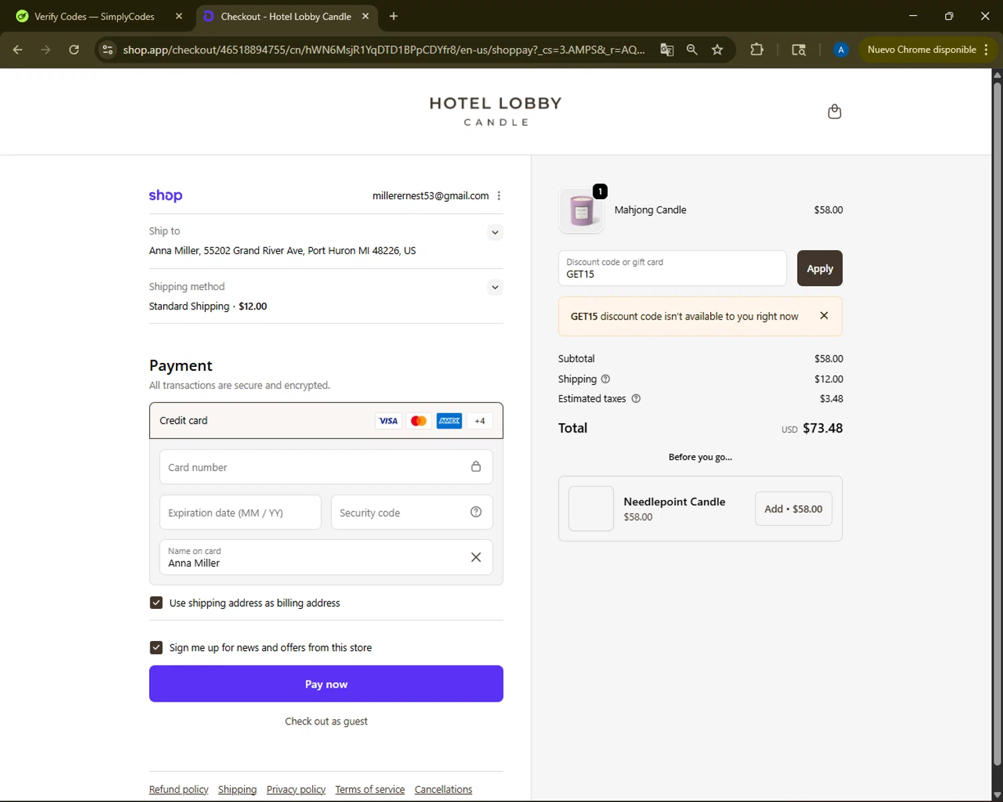Click Nuevo Chrome disponible update button
The height and width of the screenshot is (802, 1003).
pos(927,49)
